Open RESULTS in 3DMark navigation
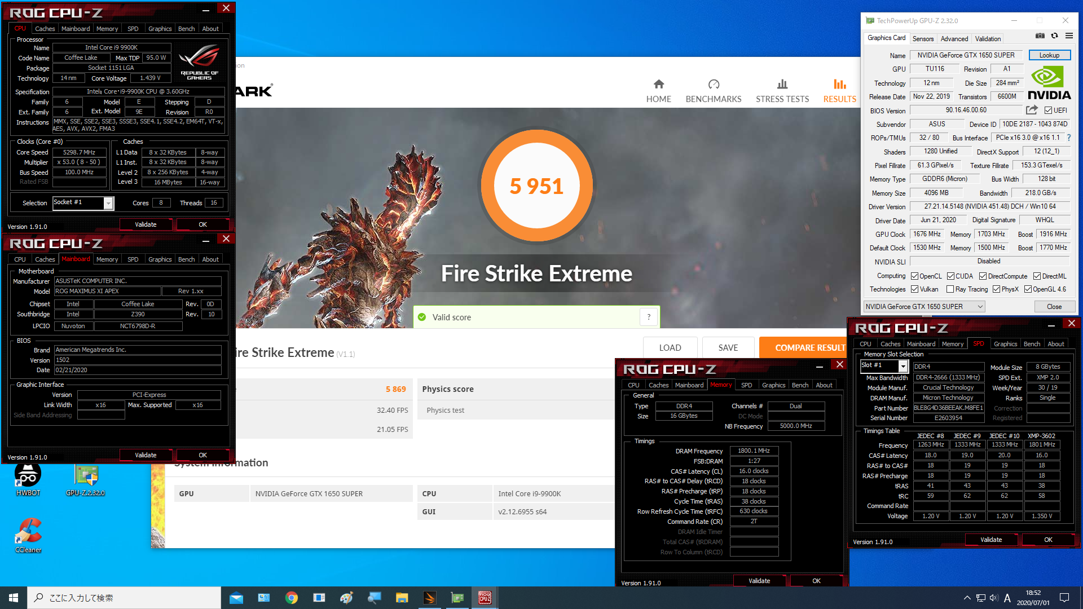This screenshot has height=609, width=1083. click(x=839, y=91)
